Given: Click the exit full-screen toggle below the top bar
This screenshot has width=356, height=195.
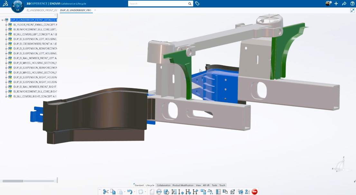Looking at the screenshot, I should pos(353,10).
